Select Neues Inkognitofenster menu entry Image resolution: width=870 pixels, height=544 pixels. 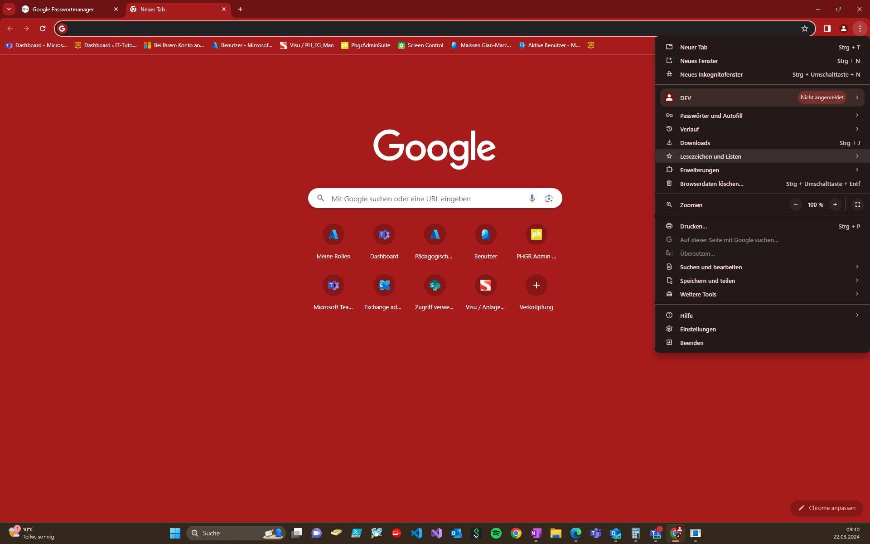(x=762, y=74)
